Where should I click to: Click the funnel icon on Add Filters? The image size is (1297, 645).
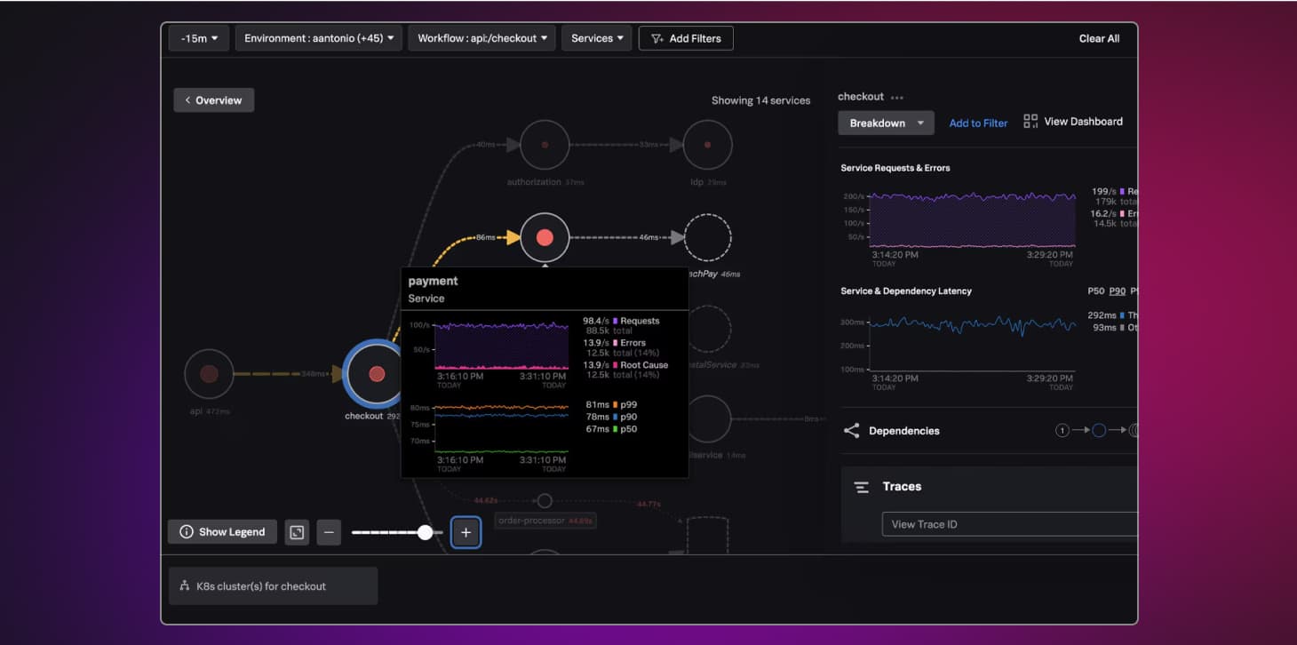point(658,37)
